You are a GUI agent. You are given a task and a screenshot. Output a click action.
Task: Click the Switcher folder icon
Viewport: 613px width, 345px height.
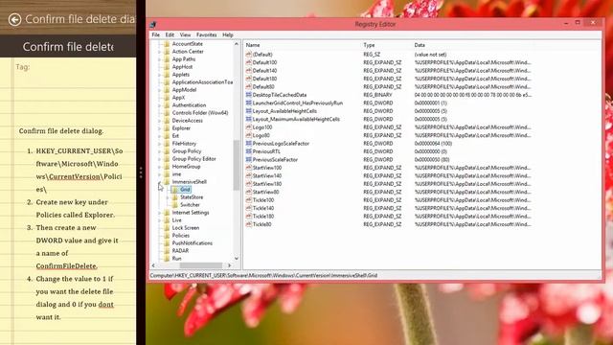click(x=174, y=204)
